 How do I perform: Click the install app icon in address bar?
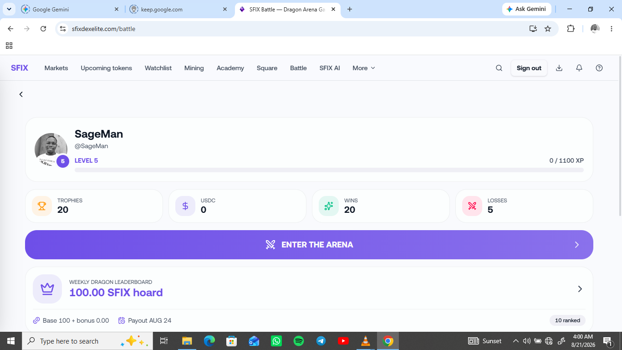point(533,29)
